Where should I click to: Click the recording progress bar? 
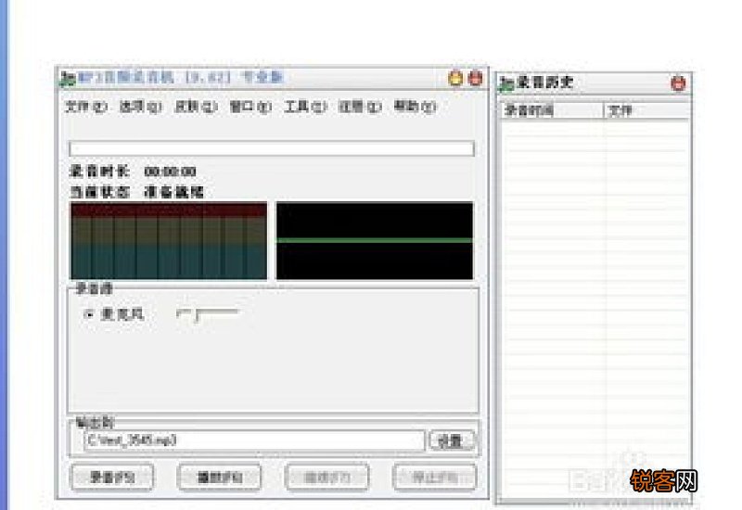point(272,148)
